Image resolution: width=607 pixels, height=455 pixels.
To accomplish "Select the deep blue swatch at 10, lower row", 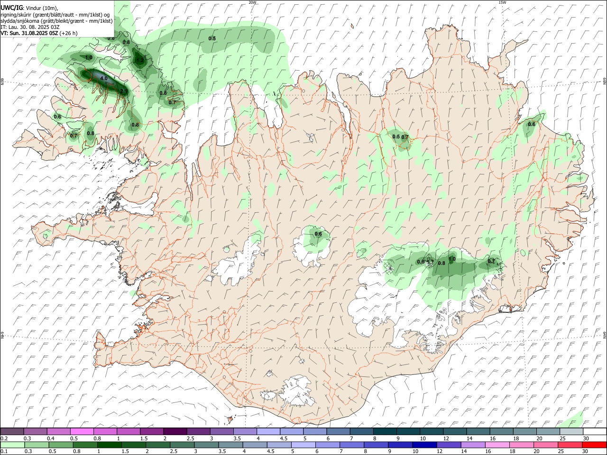I will 424,445.
